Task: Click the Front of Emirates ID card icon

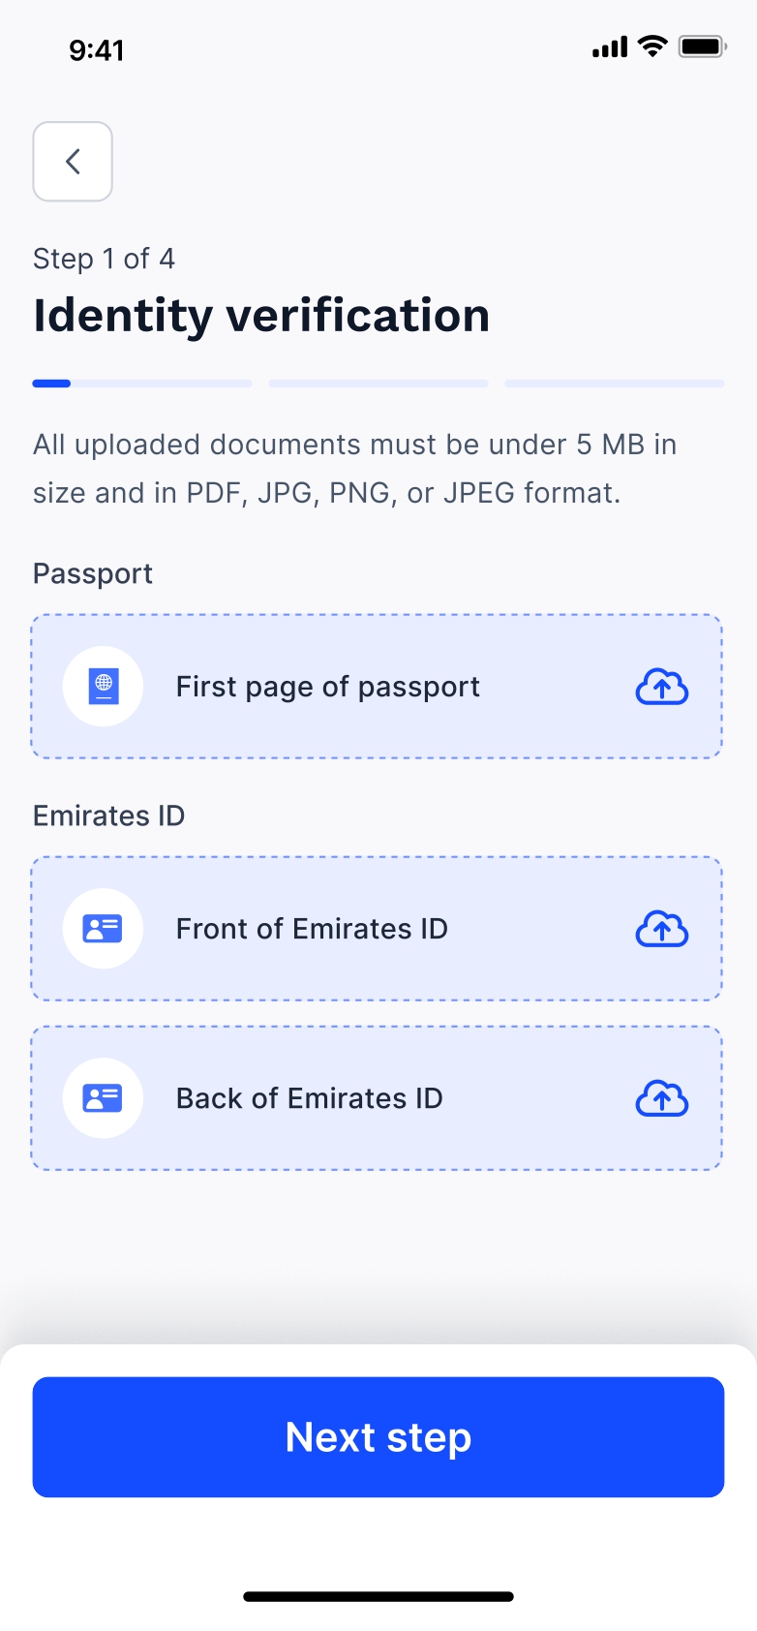Action: pyautogui.click(x=103, y=929)
